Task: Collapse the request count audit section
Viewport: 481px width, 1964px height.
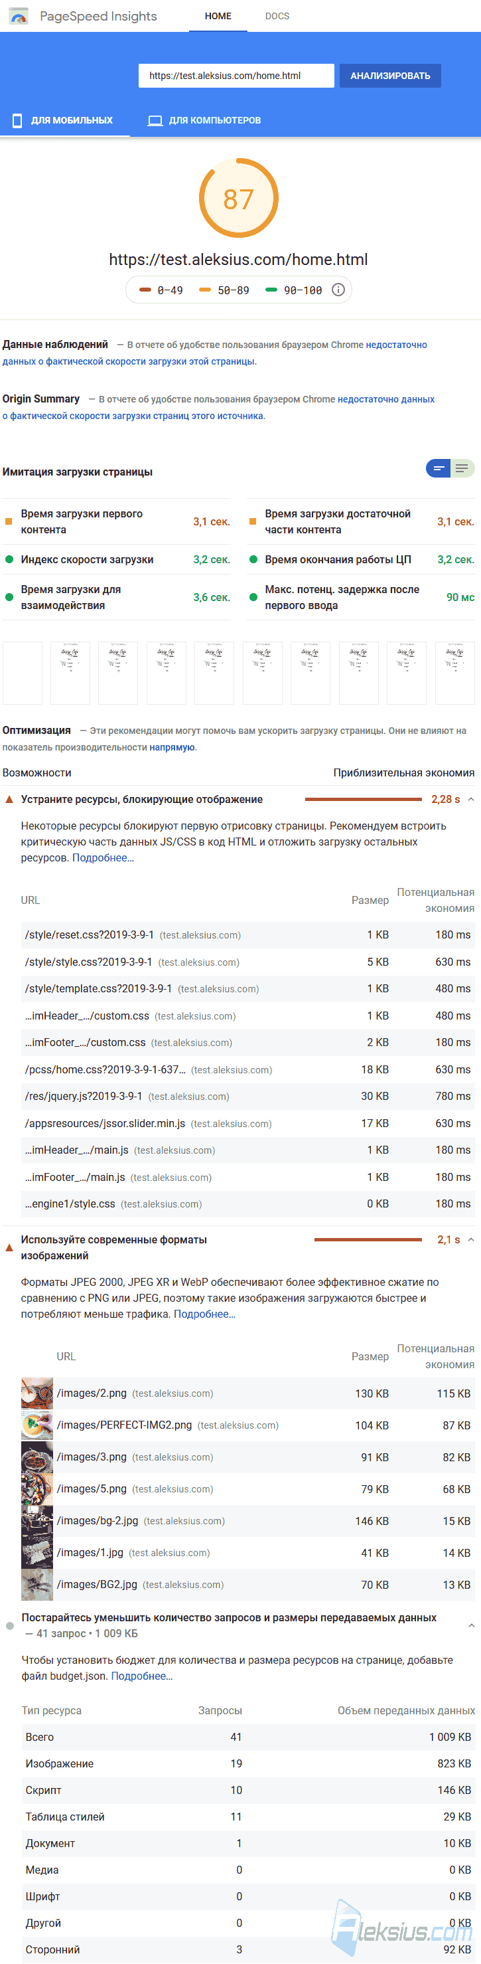Action: pos(471,1625)
